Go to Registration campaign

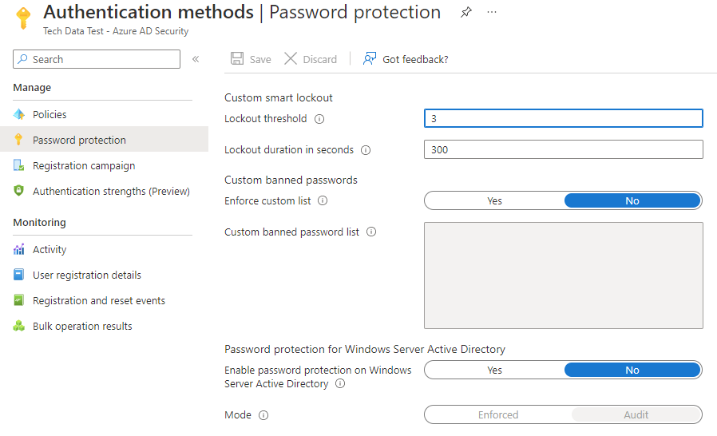tap(84, 165)
